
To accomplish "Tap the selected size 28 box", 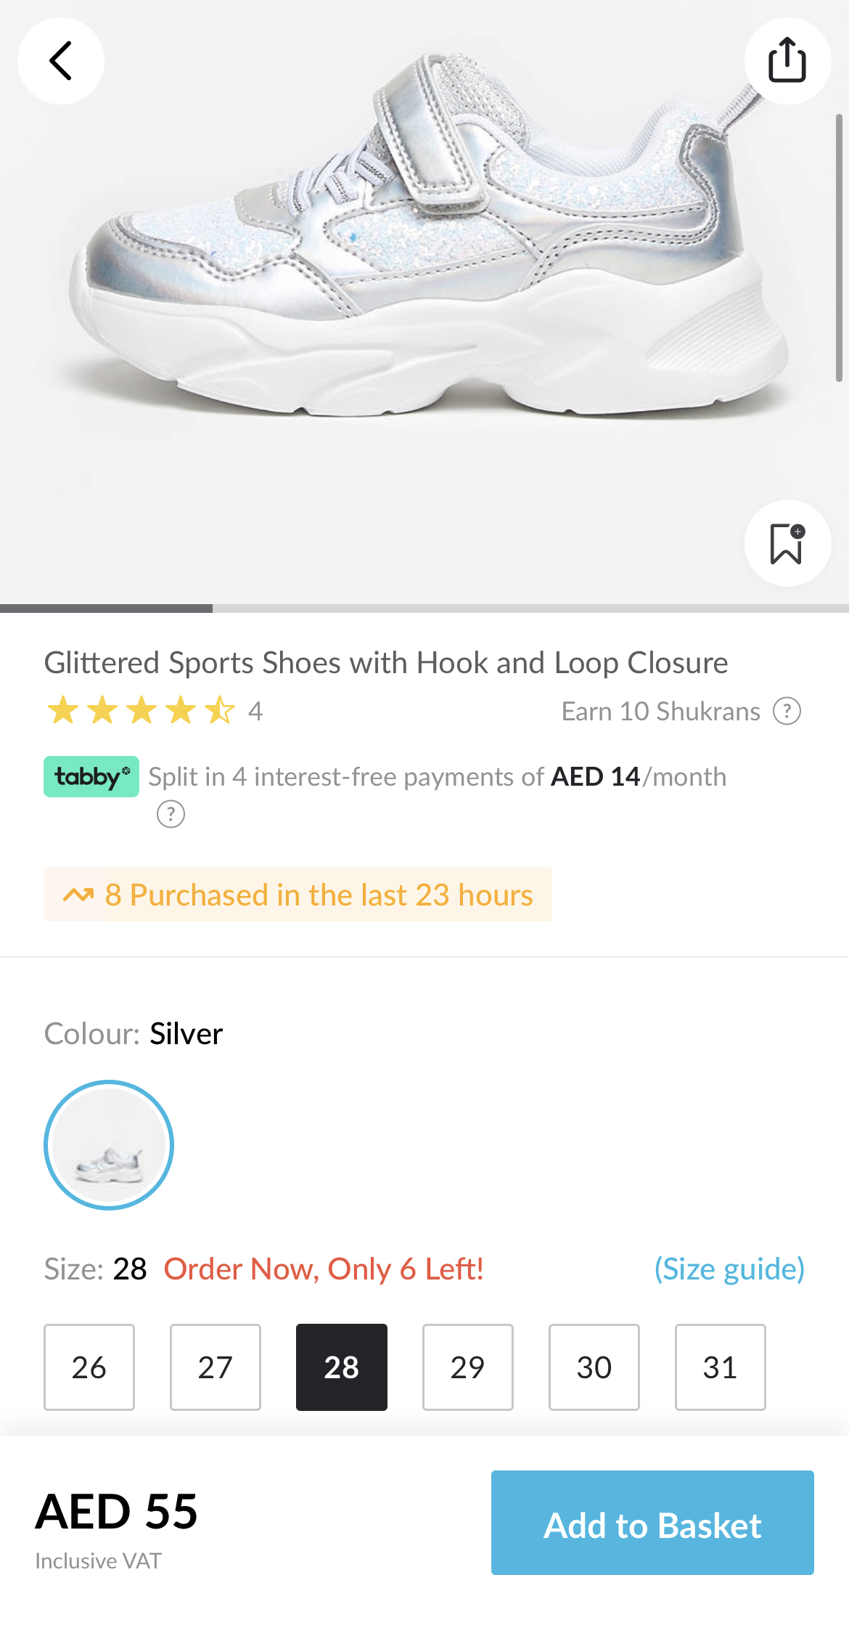I will [x=342, y=1367].
